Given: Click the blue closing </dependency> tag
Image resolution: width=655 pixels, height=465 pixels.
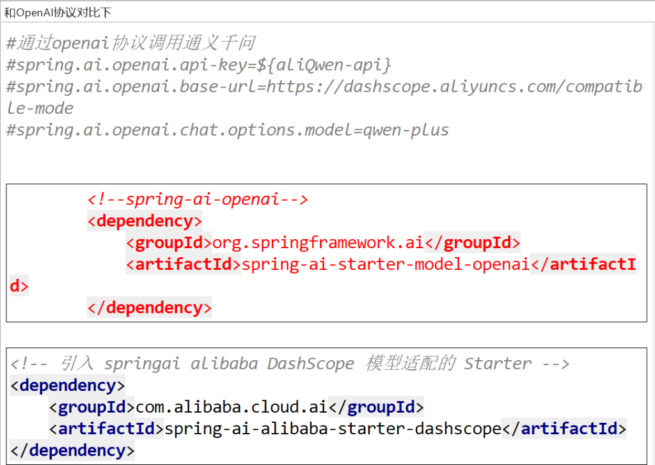Looking at the screenshot, I should tap(72, 450).
